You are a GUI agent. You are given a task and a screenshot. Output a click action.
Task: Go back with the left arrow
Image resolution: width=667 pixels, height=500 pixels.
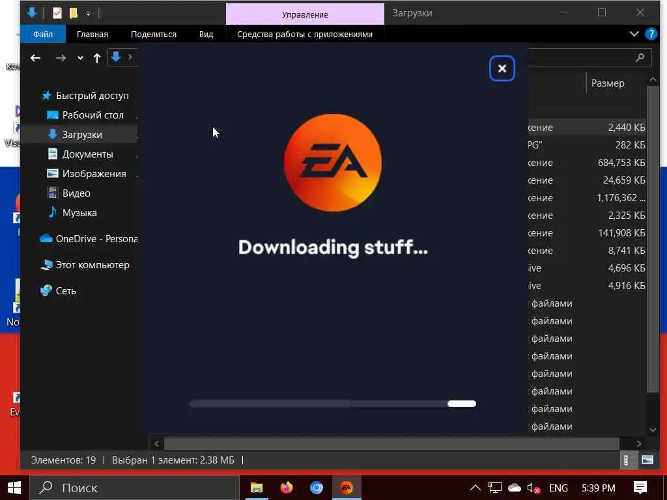(x=35, y=58)
